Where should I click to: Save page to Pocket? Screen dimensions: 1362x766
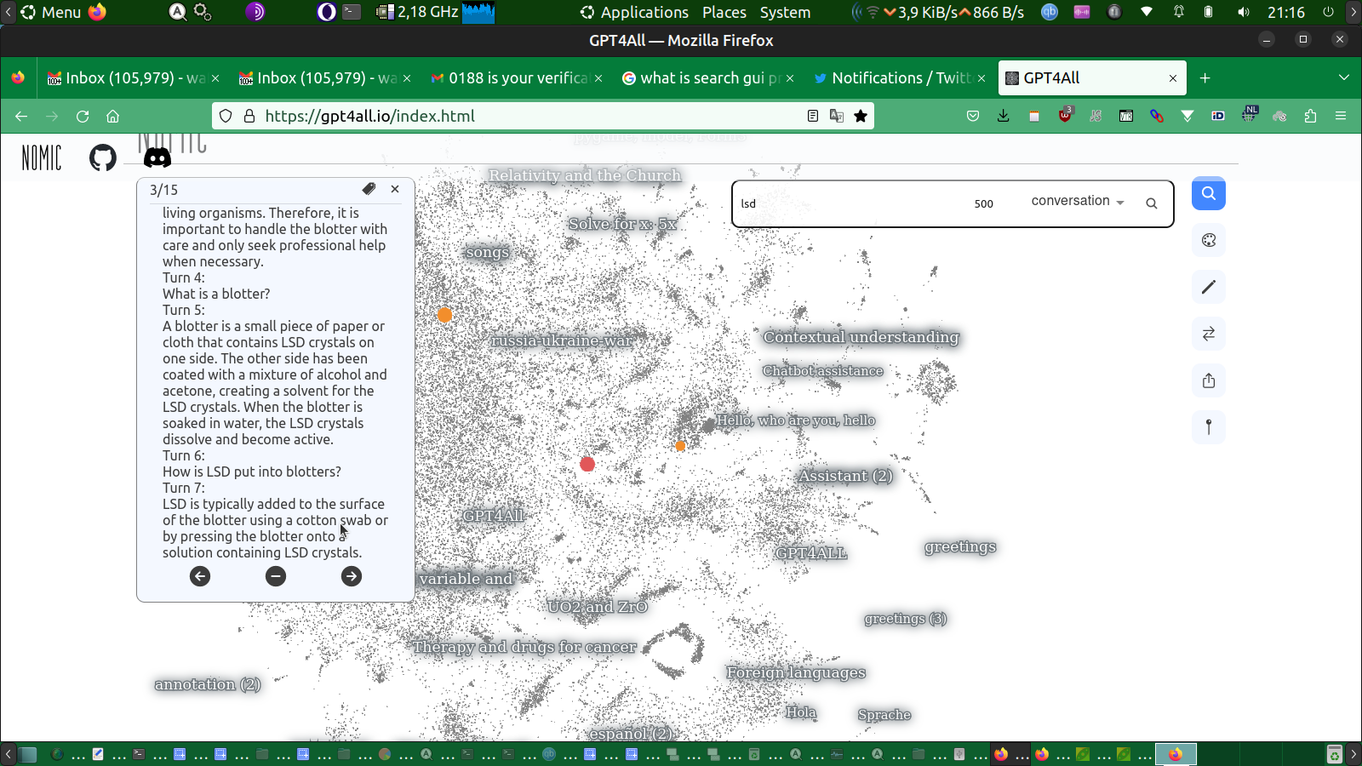[973, 116]
